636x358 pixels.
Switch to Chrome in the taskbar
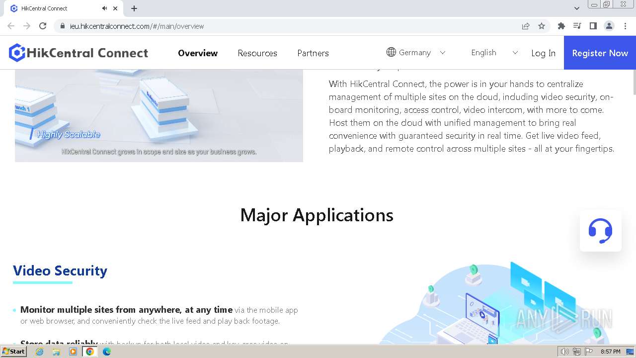90,351
